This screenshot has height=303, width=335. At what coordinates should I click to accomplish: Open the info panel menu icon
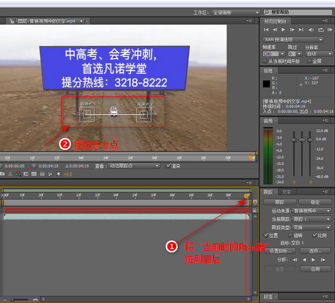(x=326, y=70)
